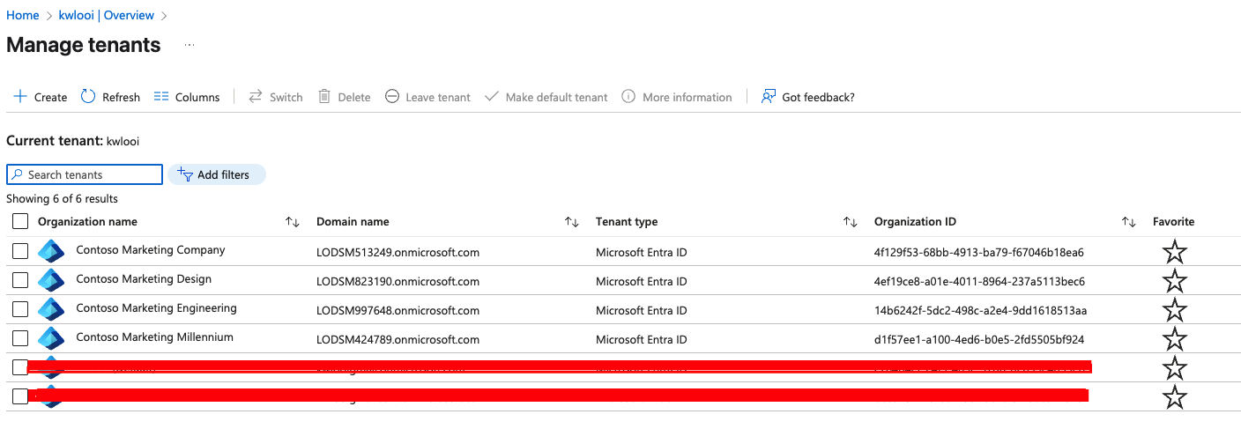Refresh the tenants list
The height and width of the screenshot is (429, 1241).
[111, 97]
